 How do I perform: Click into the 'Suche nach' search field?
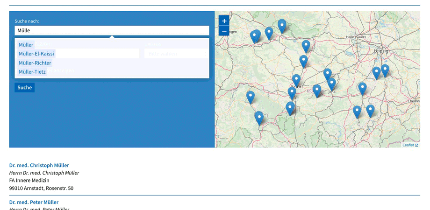(112, 30)
